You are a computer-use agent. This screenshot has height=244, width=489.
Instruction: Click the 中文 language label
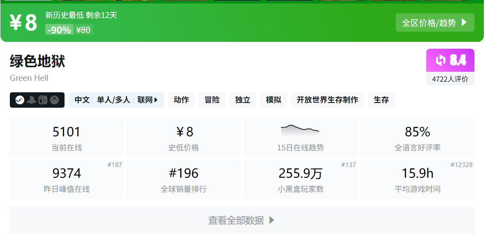pyautogui.click(x=82, y=100)
